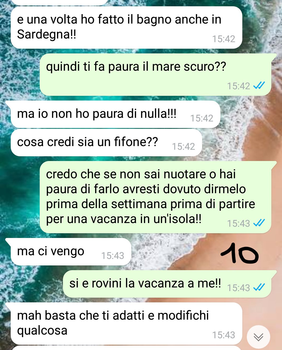The height and width of the screenshot is (350, 282).
Task: Tap message 'si e rovini la vacanza a me!!'
Action: pos(167,284)
